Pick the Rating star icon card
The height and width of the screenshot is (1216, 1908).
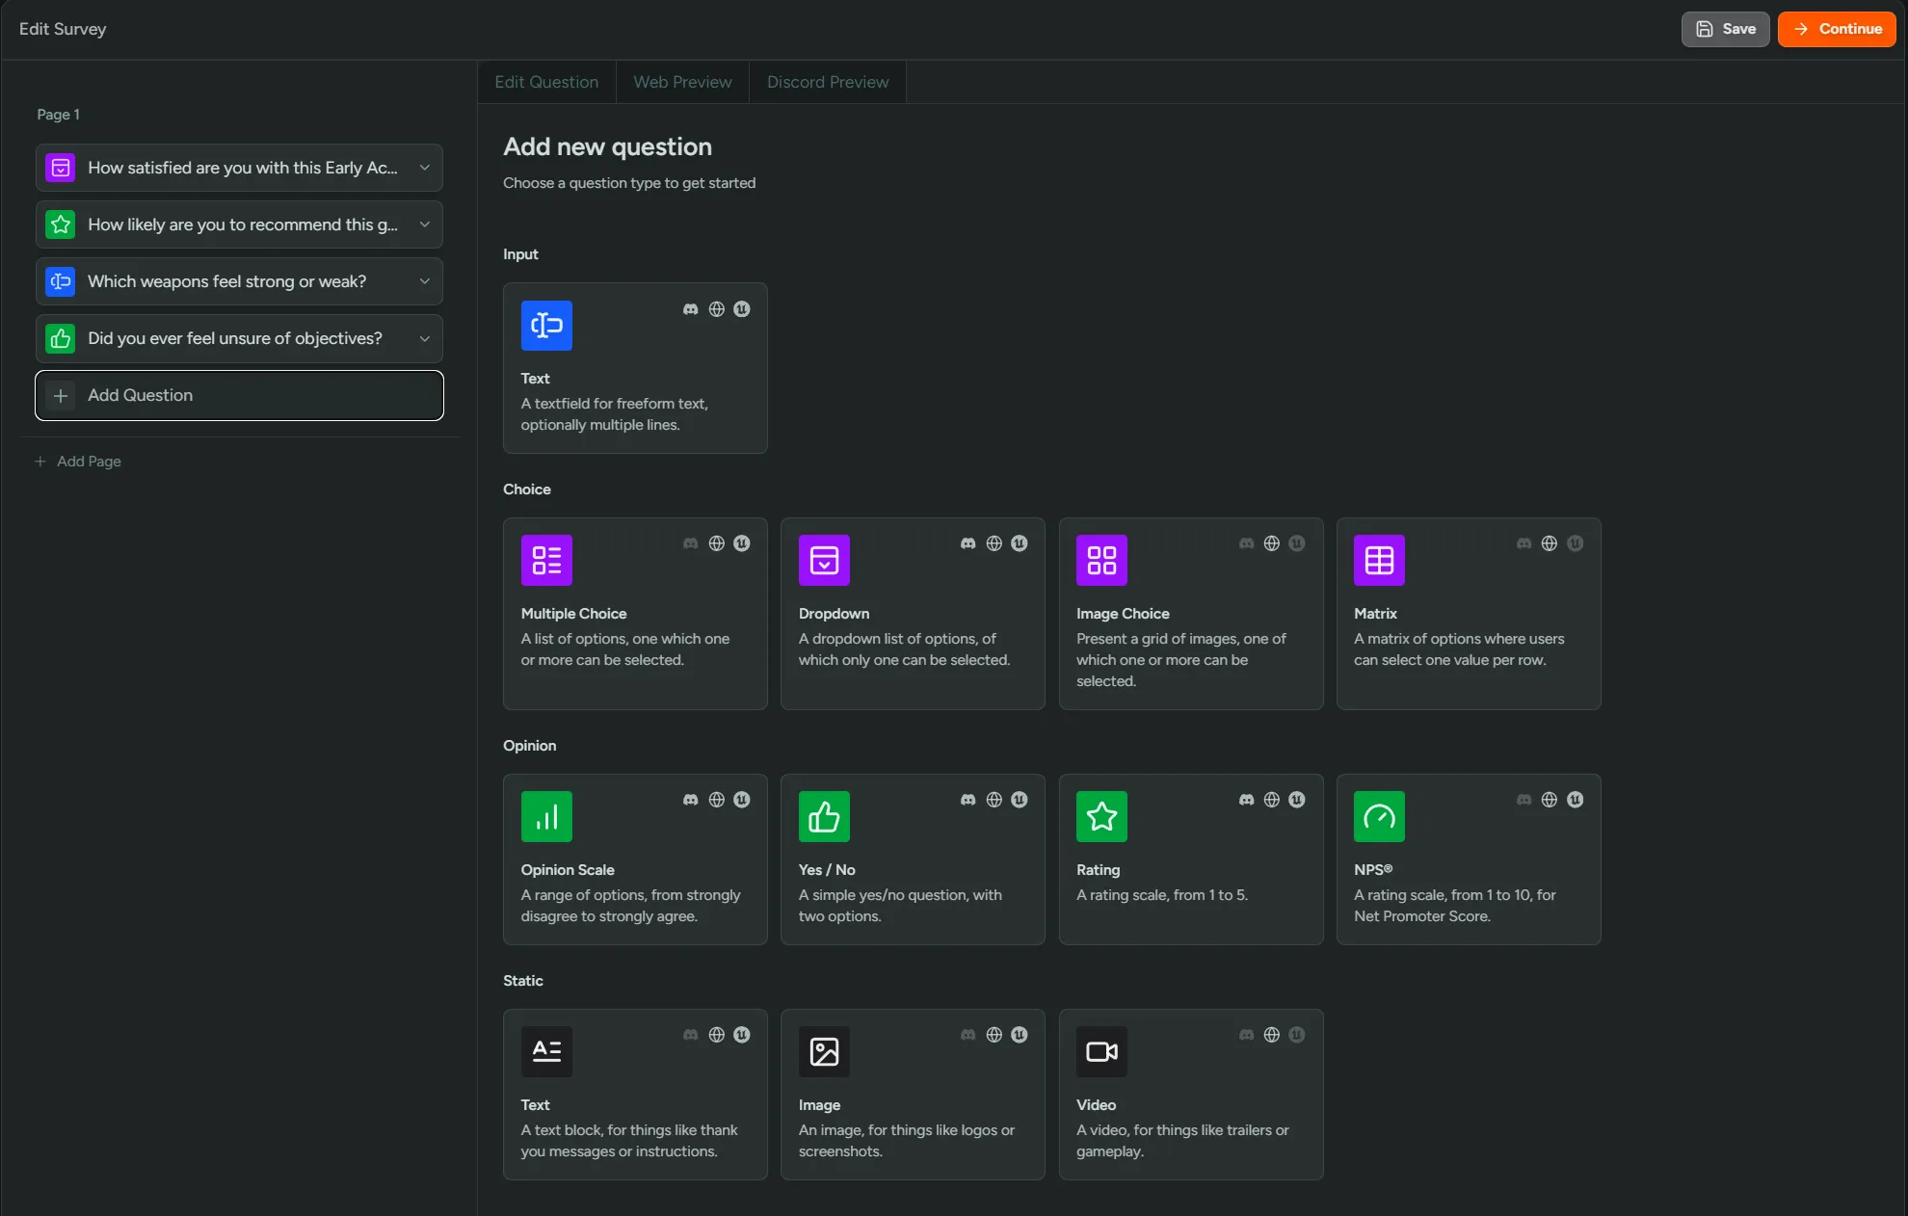[x=1101, y=816]
